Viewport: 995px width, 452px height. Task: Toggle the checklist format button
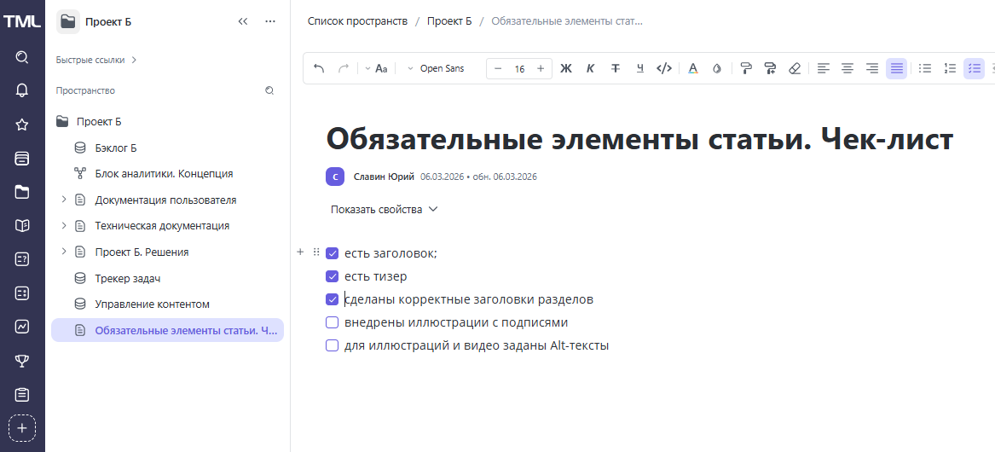[x=974, y=68]
